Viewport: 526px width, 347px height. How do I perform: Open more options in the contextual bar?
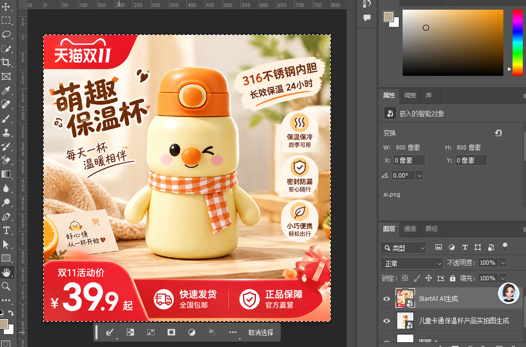tap(233, 332)
